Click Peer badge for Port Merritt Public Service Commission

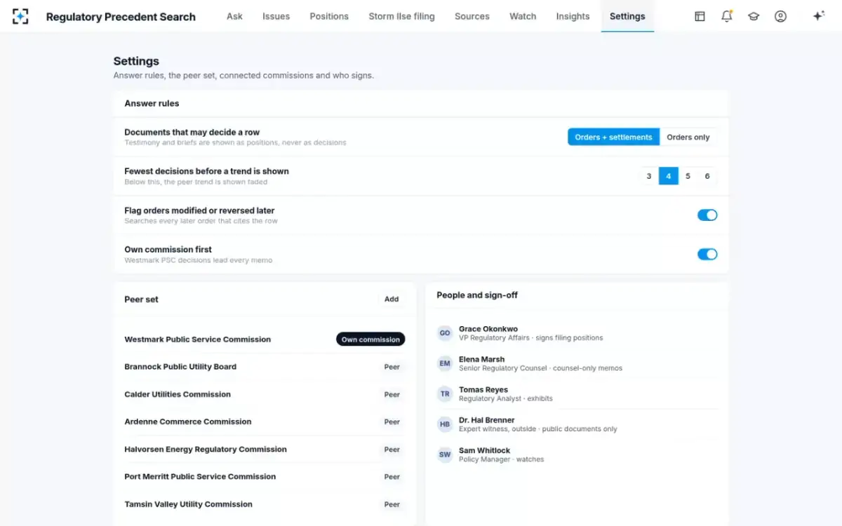click(x=392, y=477)
